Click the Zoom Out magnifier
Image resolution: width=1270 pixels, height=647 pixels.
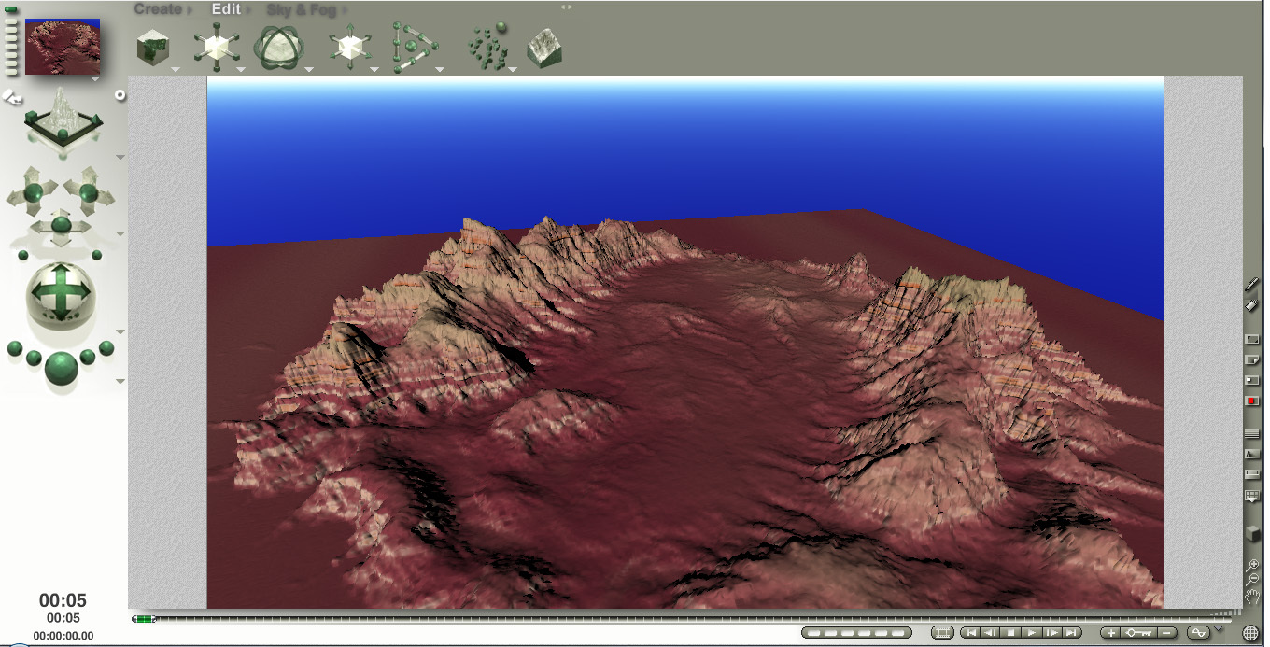[1253, 580]
